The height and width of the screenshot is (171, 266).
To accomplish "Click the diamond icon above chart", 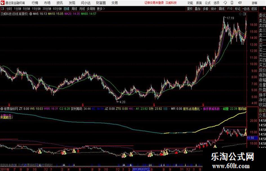I will (240, 14).
